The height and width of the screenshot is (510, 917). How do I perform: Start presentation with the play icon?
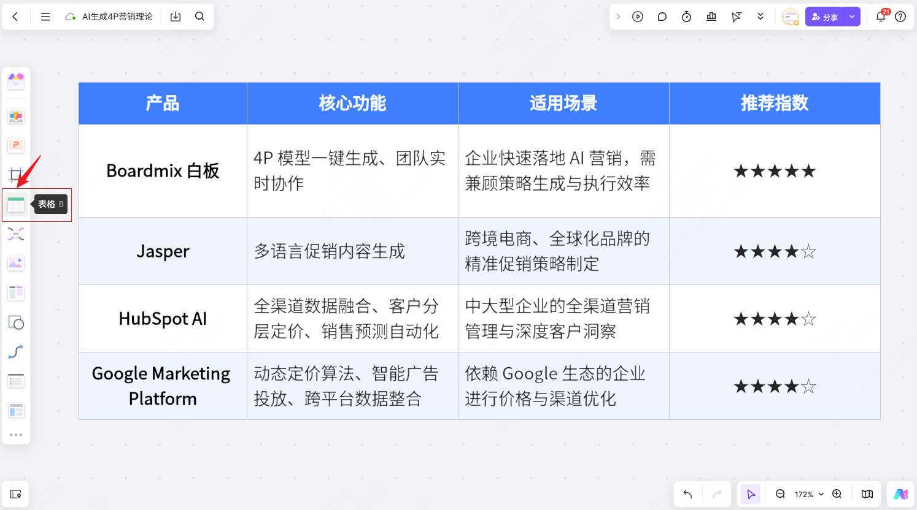pos(638,17)
